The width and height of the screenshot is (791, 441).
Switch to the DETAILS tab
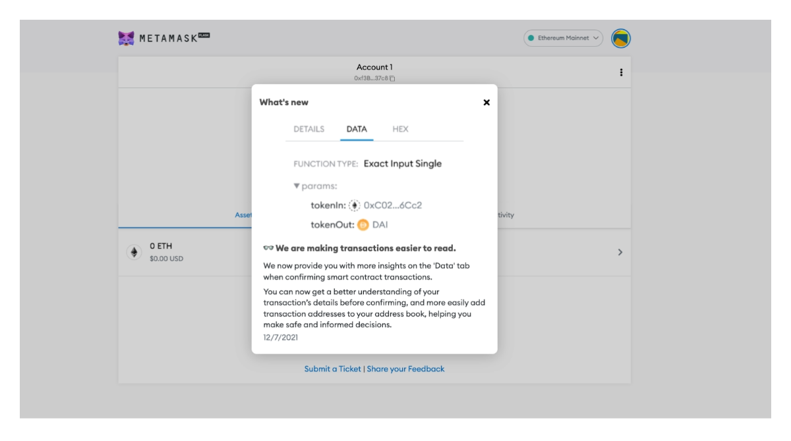click(309, 129)
